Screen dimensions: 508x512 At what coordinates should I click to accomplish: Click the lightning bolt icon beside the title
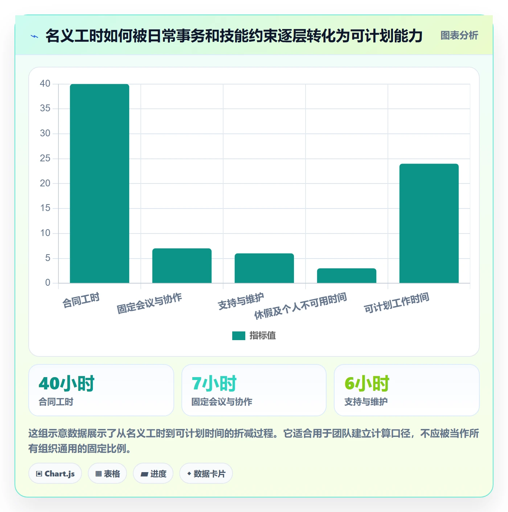pos(34,36)
